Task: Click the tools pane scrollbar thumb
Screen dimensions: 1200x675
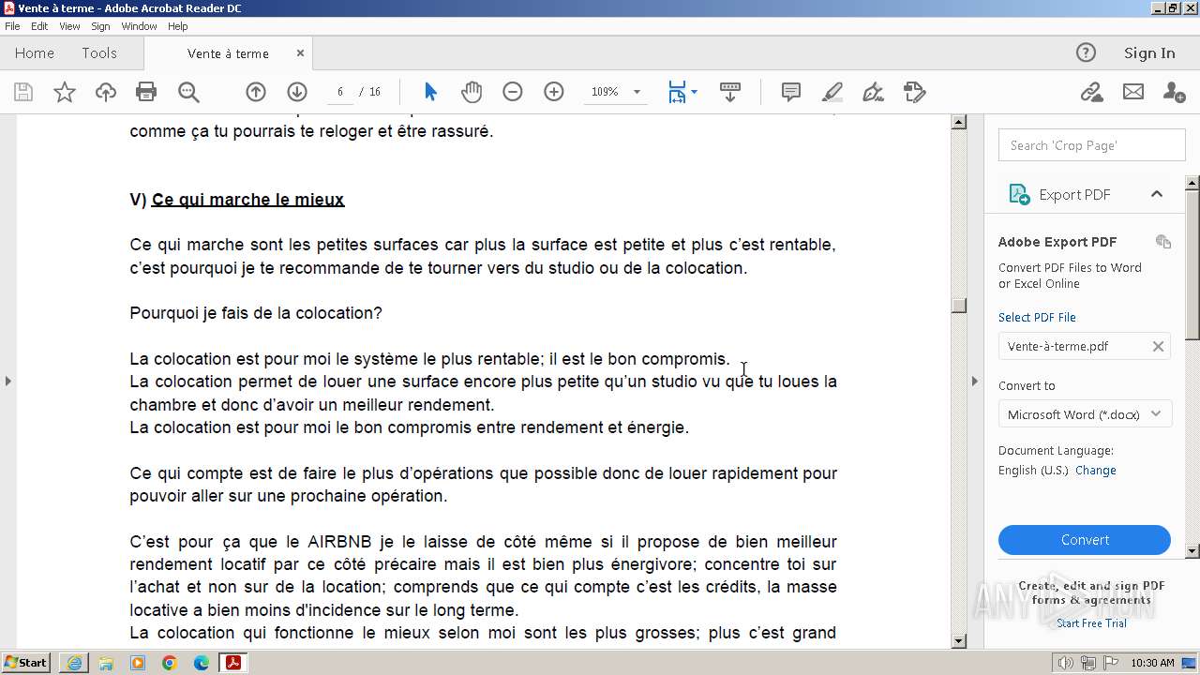Action: 1192,263
